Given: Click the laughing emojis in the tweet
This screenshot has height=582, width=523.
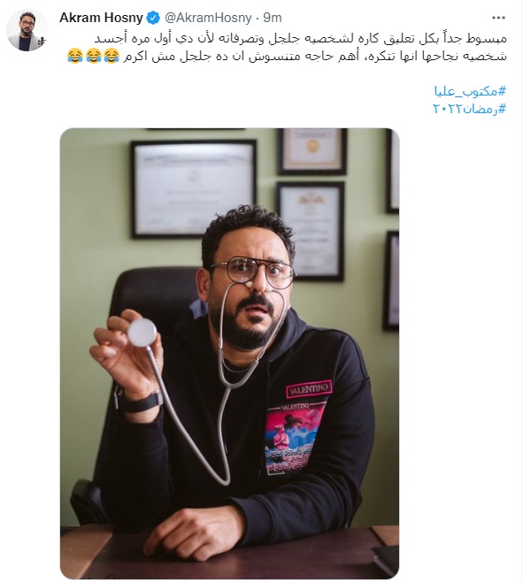Looking at the screenshot, I should coord(94,56).
